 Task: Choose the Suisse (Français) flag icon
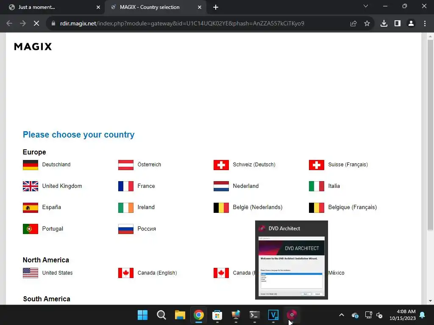coord(316,165)
